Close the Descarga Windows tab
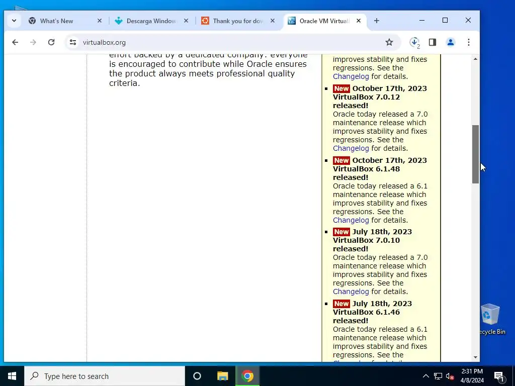 pos(186,21)
